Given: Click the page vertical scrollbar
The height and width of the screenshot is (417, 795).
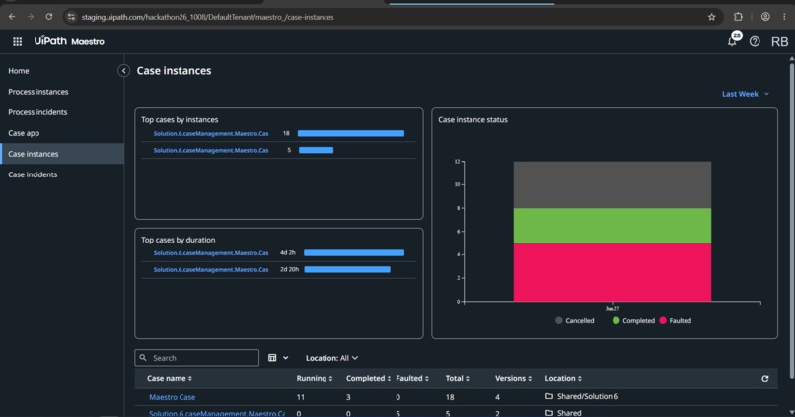Looking at the screenshot, I should pyautogui.click(x=791, y=219).
